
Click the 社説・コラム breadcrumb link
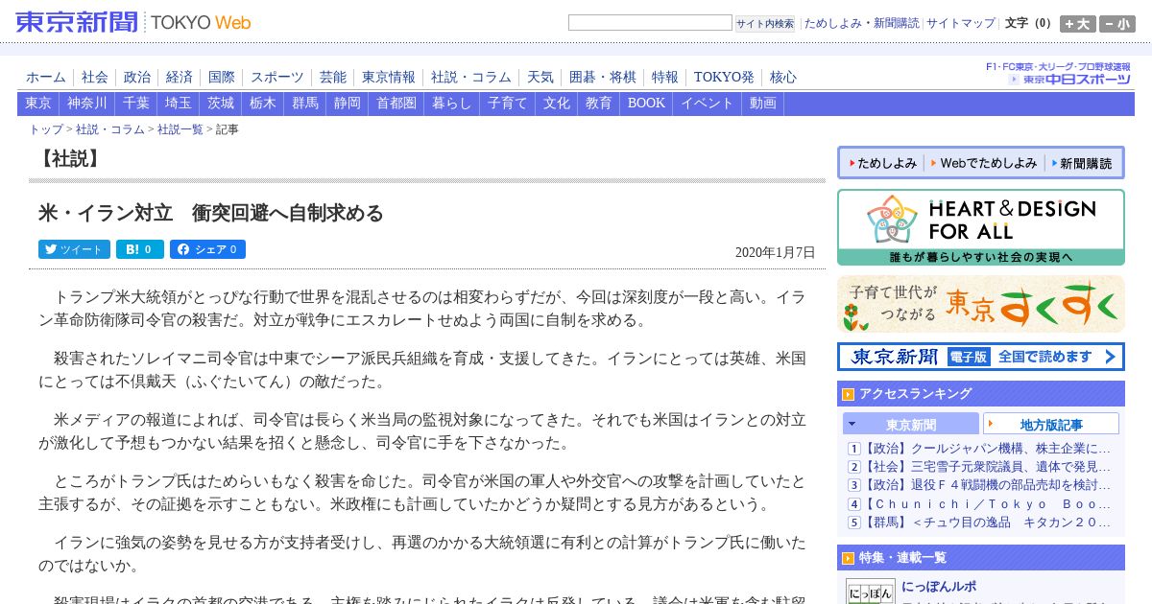[110, 129]
